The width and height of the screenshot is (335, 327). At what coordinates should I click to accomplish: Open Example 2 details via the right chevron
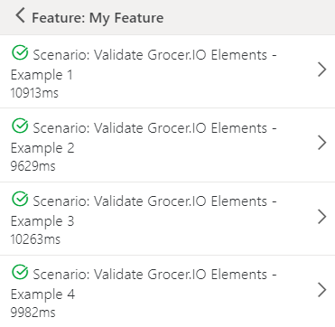(322, 143)
